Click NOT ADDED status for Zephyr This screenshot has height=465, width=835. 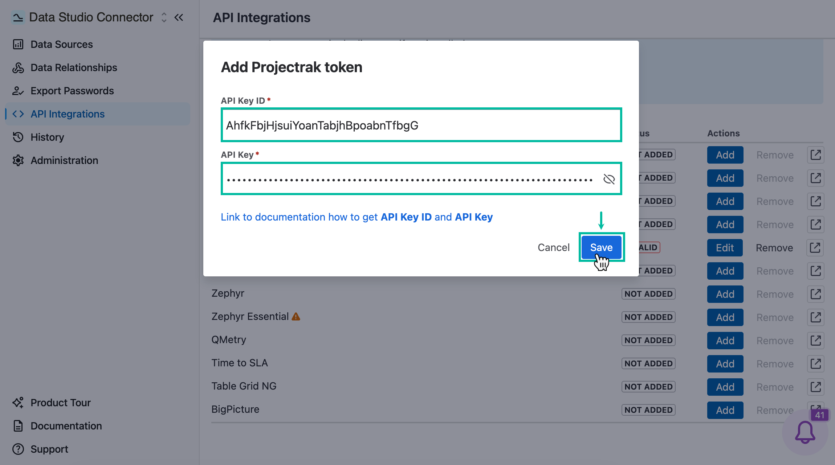(648, 294)
